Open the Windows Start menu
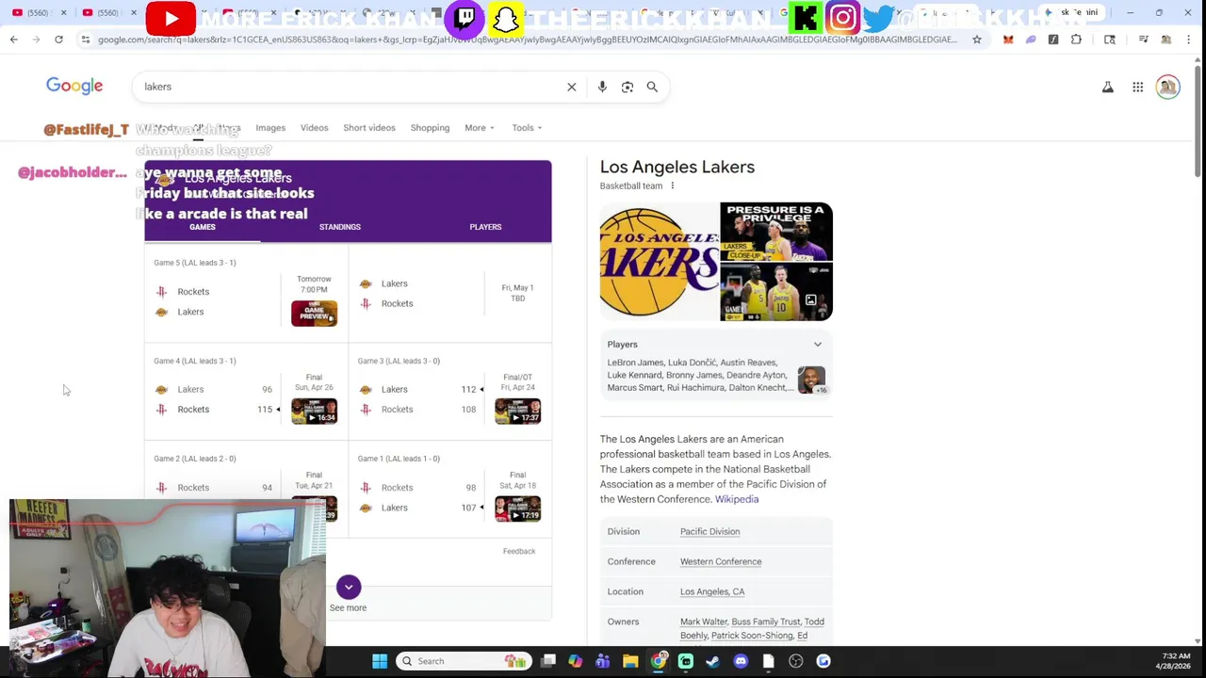Screen dimensions: 1206x678 point(380,661)
